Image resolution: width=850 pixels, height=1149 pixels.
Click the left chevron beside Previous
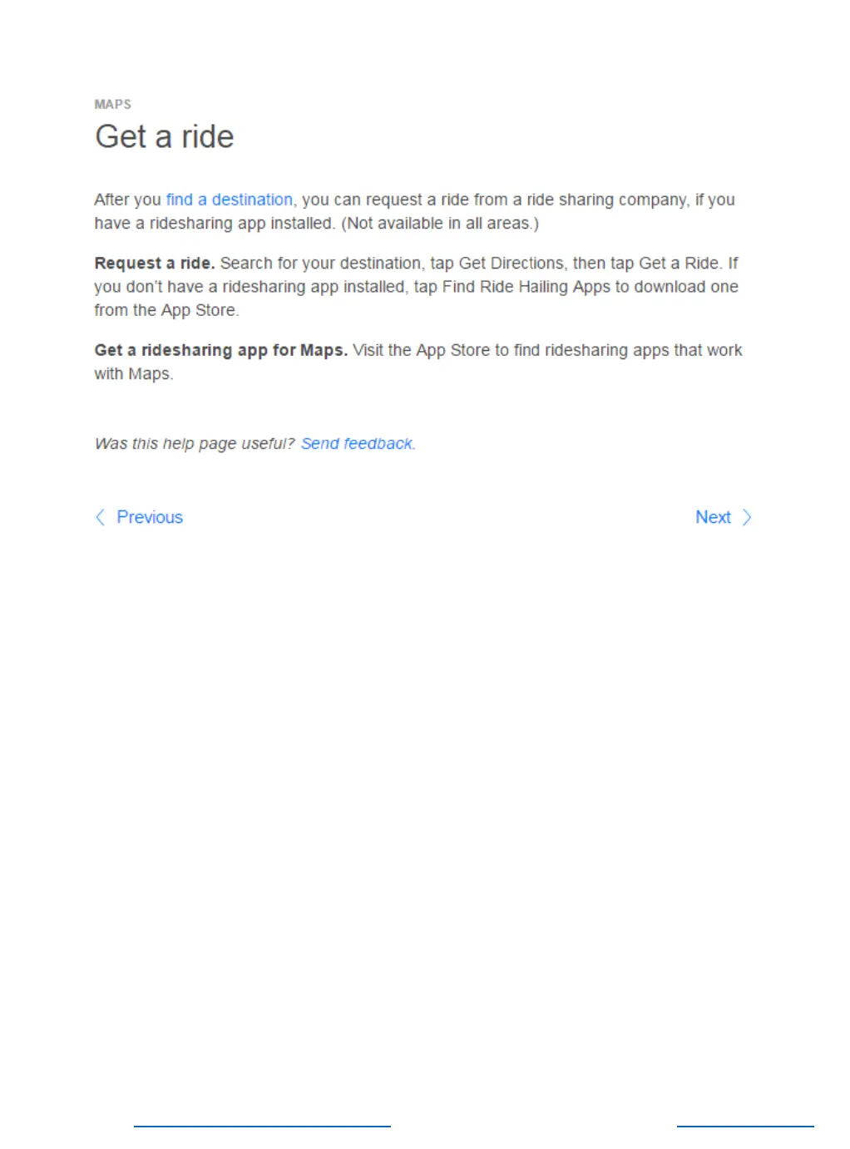[100, 517]
